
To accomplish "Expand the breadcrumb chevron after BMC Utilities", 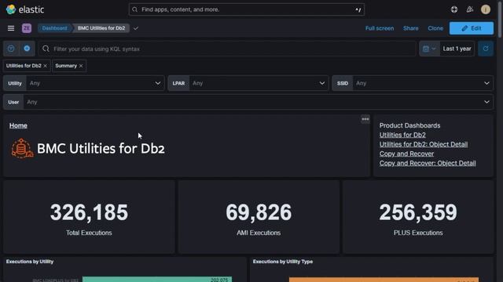I will [x=136, y=28].
